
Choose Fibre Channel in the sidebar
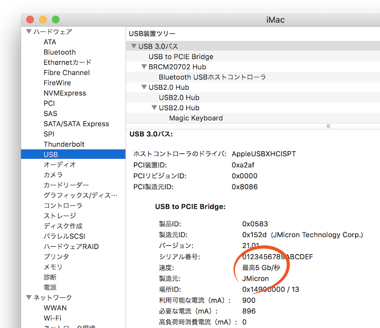[x=66, y=73]
